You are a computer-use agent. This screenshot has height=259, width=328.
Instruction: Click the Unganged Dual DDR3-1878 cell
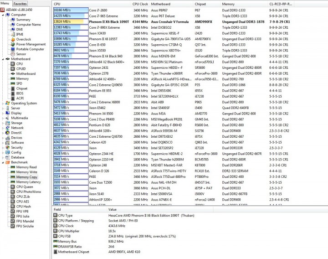[x=243, y=22]
